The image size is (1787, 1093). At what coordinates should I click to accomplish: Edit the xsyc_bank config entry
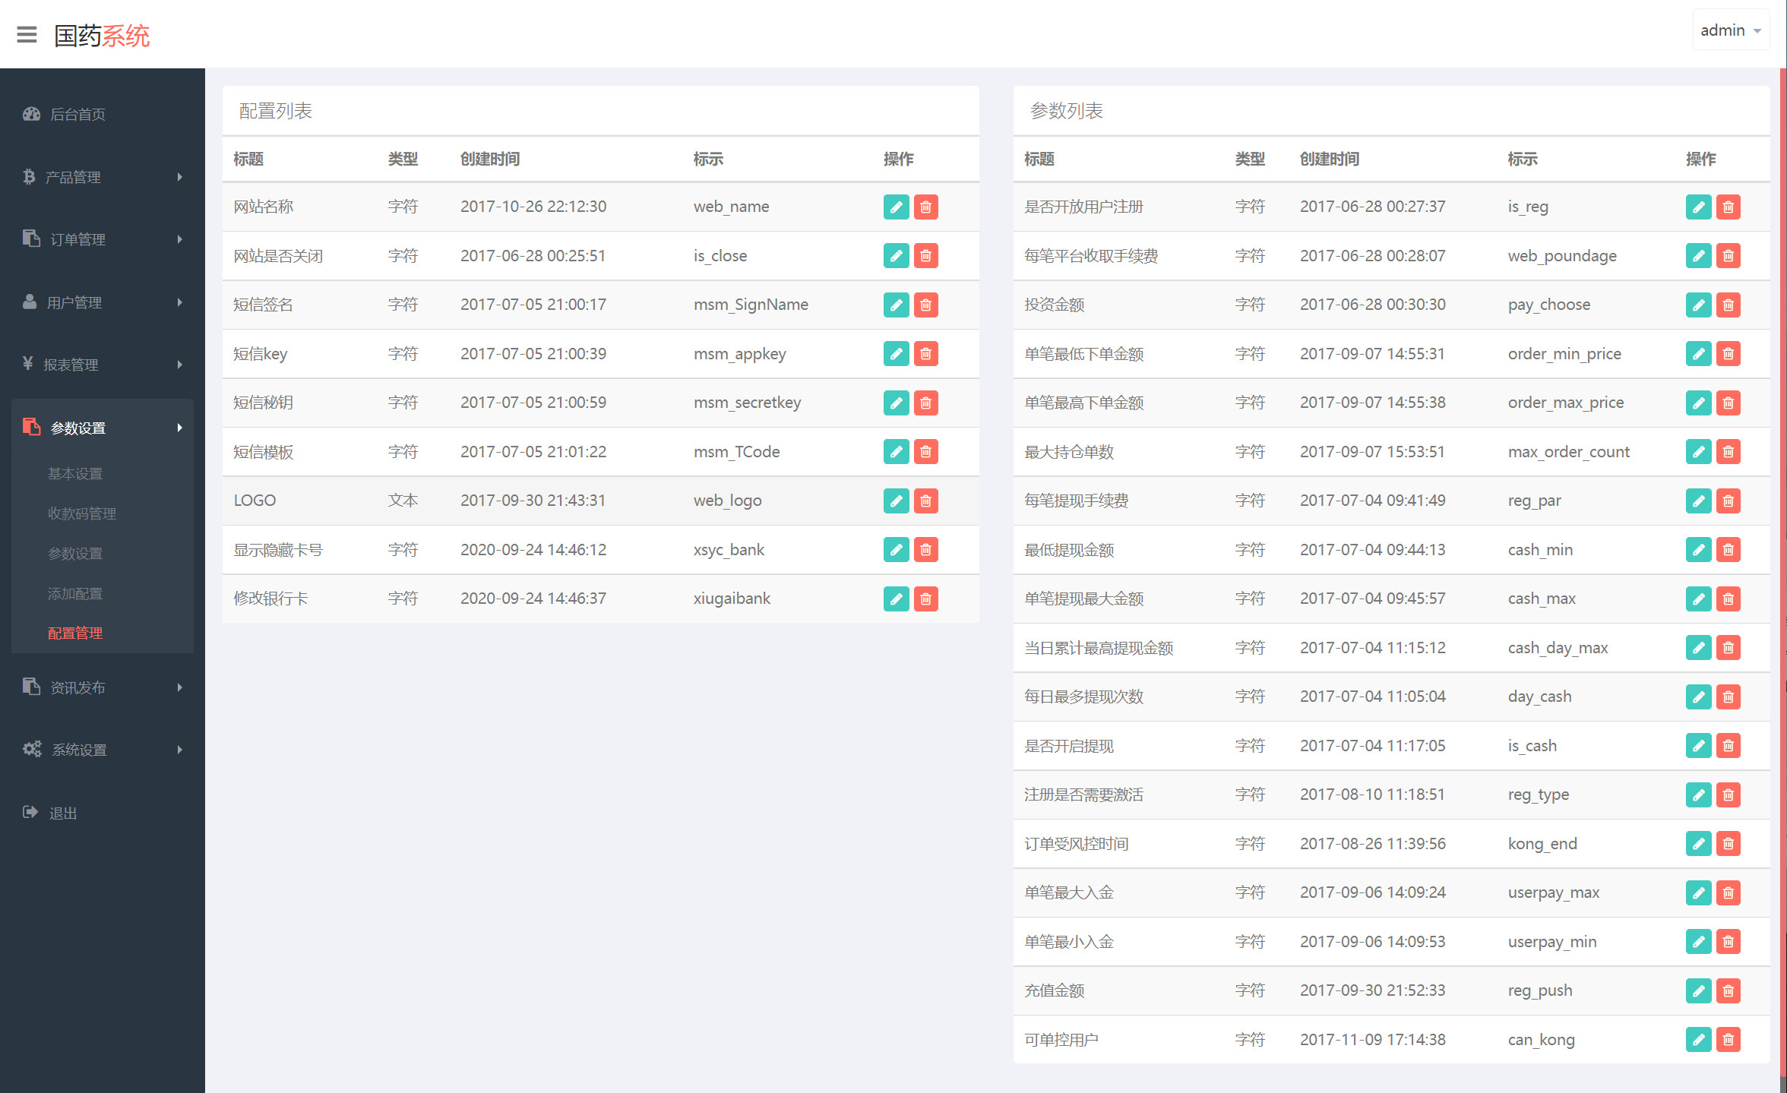pyautogui.click(x=897, y=550)
